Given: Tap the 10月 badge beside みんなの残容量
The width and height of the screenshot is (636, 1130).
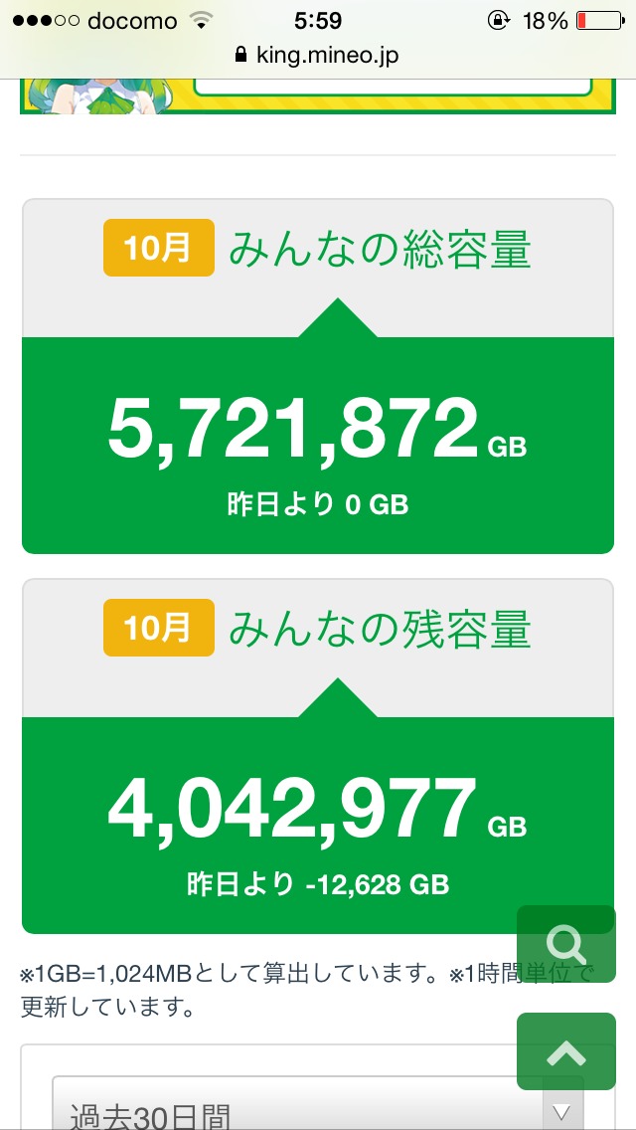Looking at the screenshot, I should (x=158, y=628).
